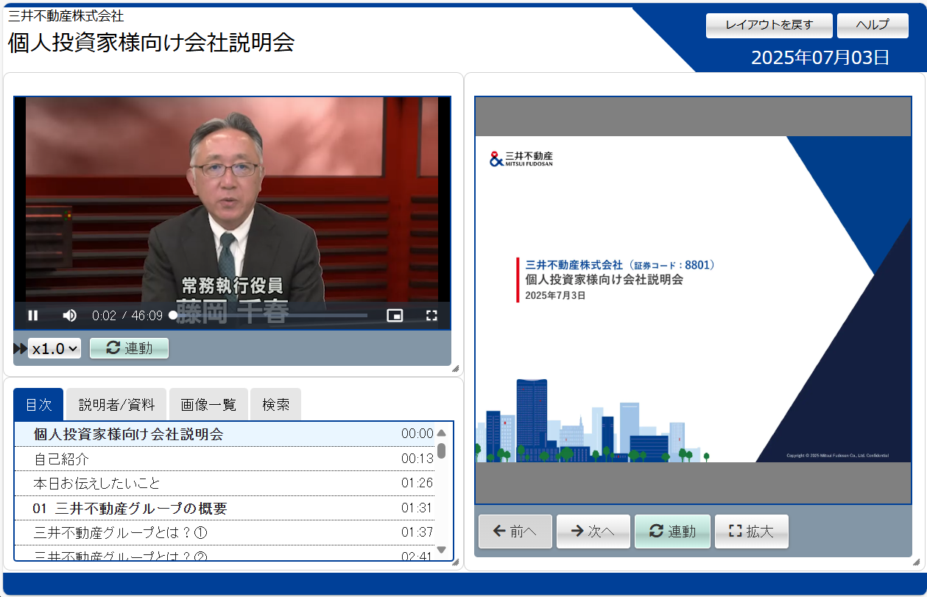Image resolution: width=927 pixels, height=597 pixels.
Task: Click the video progress bar
Action: point(269,315)
